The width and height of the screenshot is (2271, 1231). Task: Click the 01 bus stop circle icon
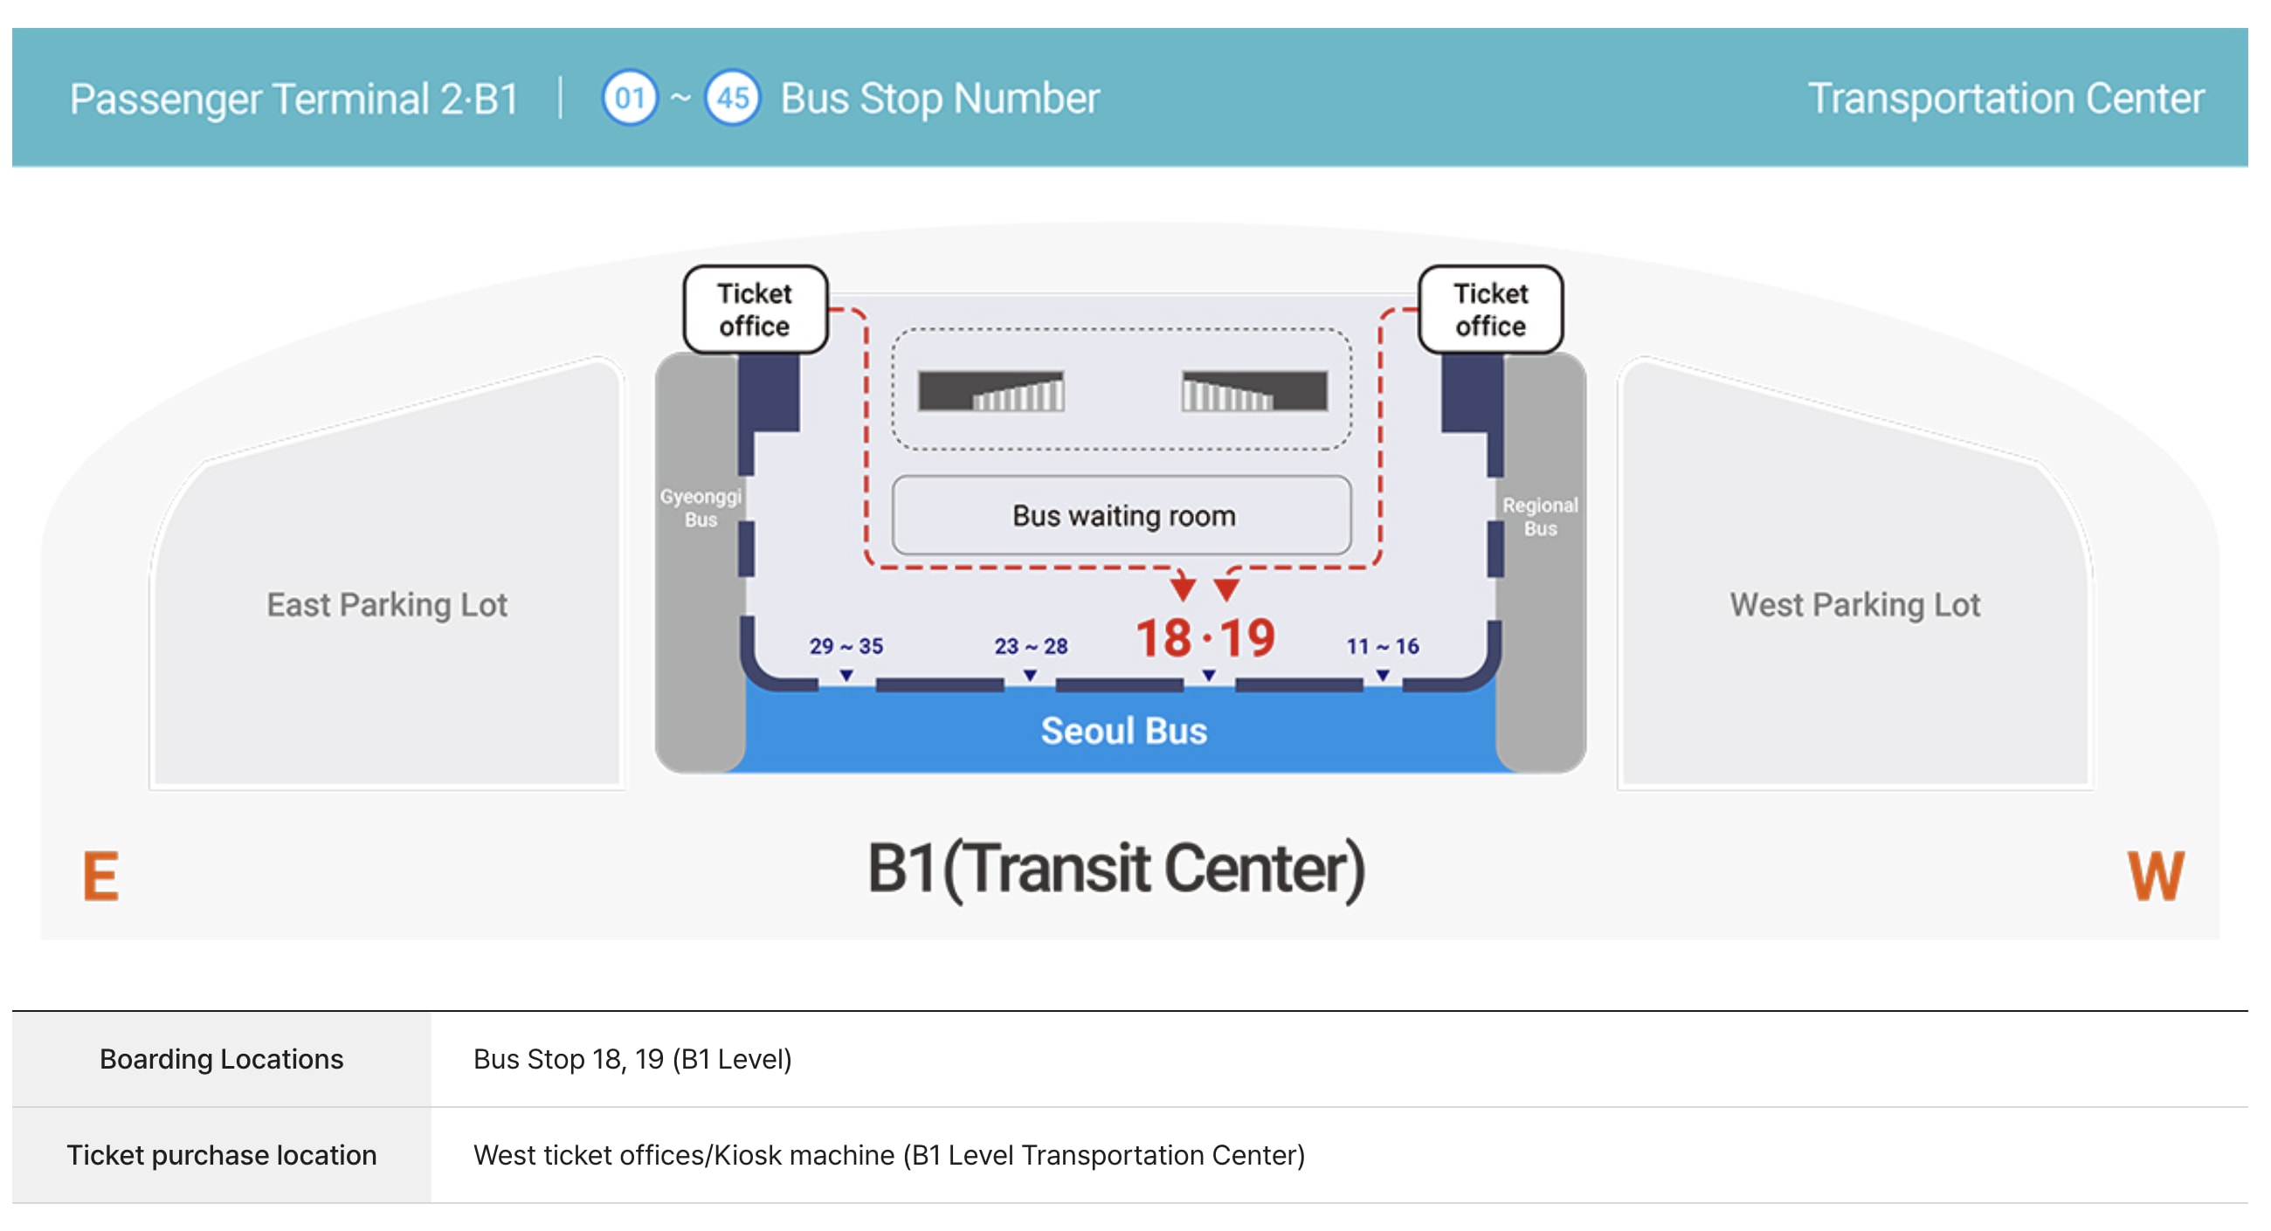pos(630,98)
